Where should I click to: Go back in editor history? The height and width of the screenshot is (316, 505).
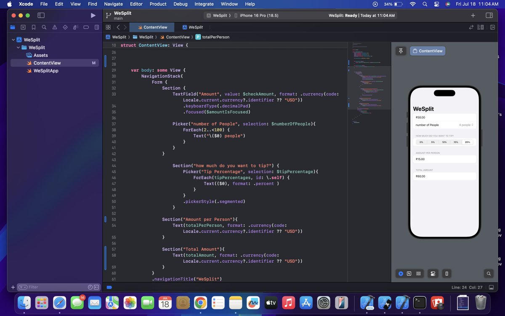coord(118,27)
